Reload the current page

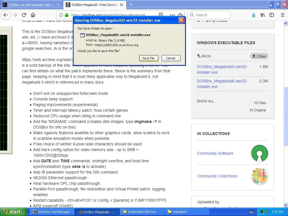tap(24, 15)
